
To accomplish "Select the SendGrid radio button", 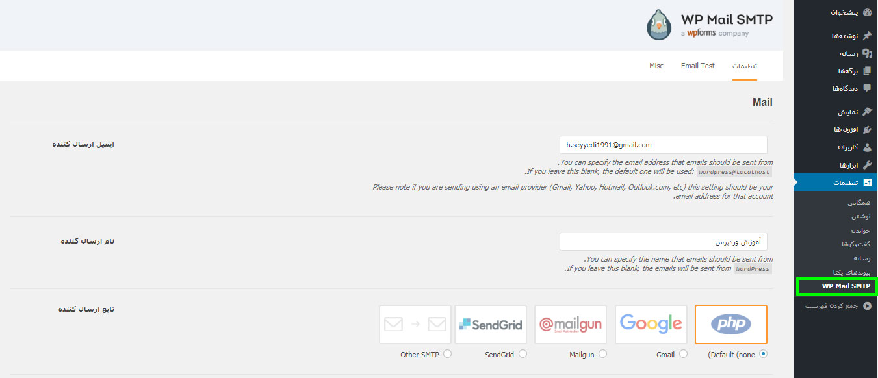I will pyautogui.click(x=523, y=354).
